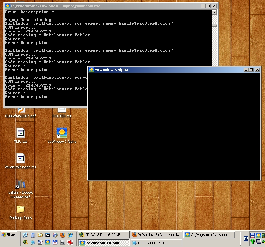
Task: Switch to Unbenannt - Editor taskbar button
Action: tap(157, 243)
